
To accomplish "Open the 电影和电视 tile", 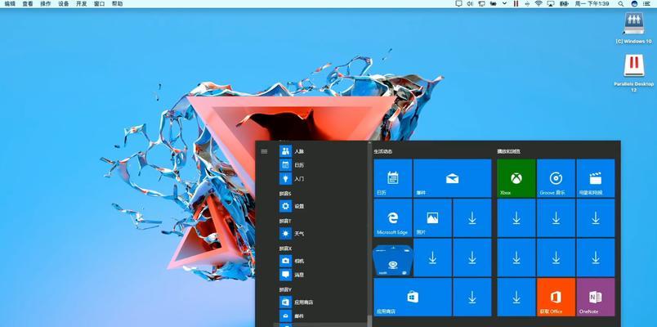I will pyautogui.click(x=596, y=178).
